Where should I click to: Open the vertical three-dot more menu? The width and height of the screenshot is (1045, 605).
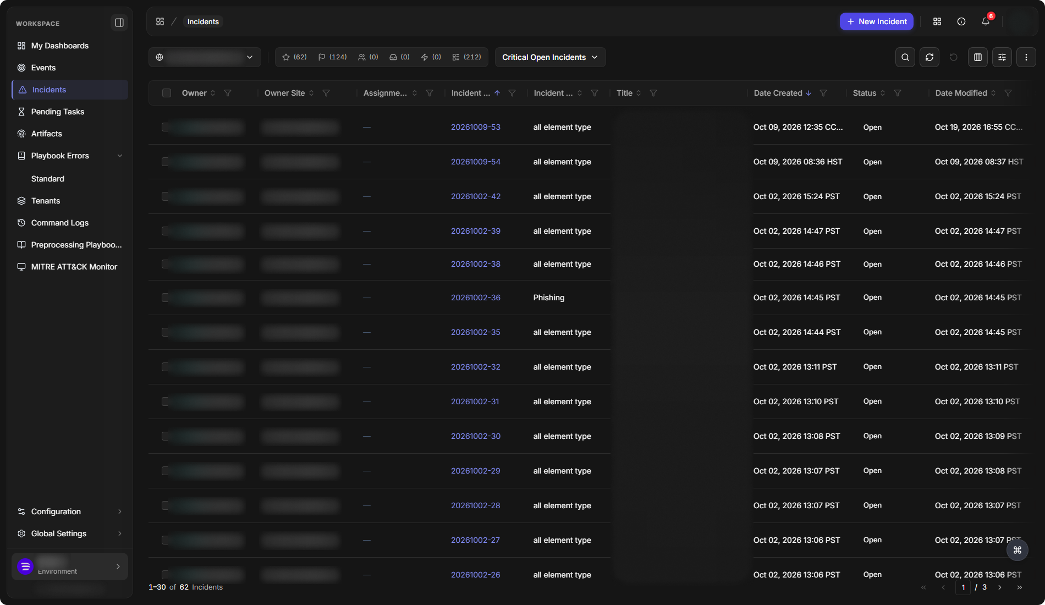pos(1026,57)
